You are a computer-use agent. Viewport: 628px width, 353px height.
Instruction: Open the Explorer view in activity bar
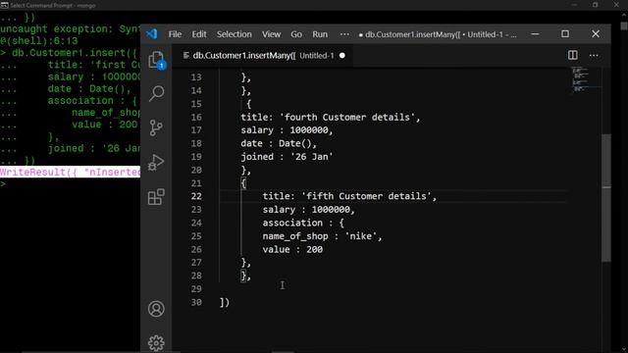click(x=156, y=61)
